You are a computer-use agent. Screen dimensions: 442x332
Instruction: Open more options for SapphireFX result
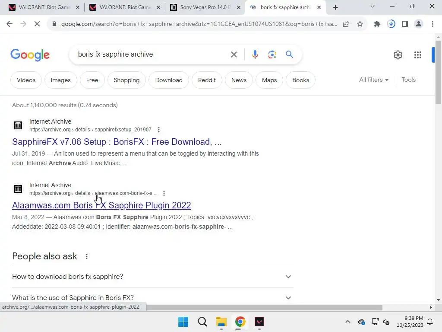[159, 130]
